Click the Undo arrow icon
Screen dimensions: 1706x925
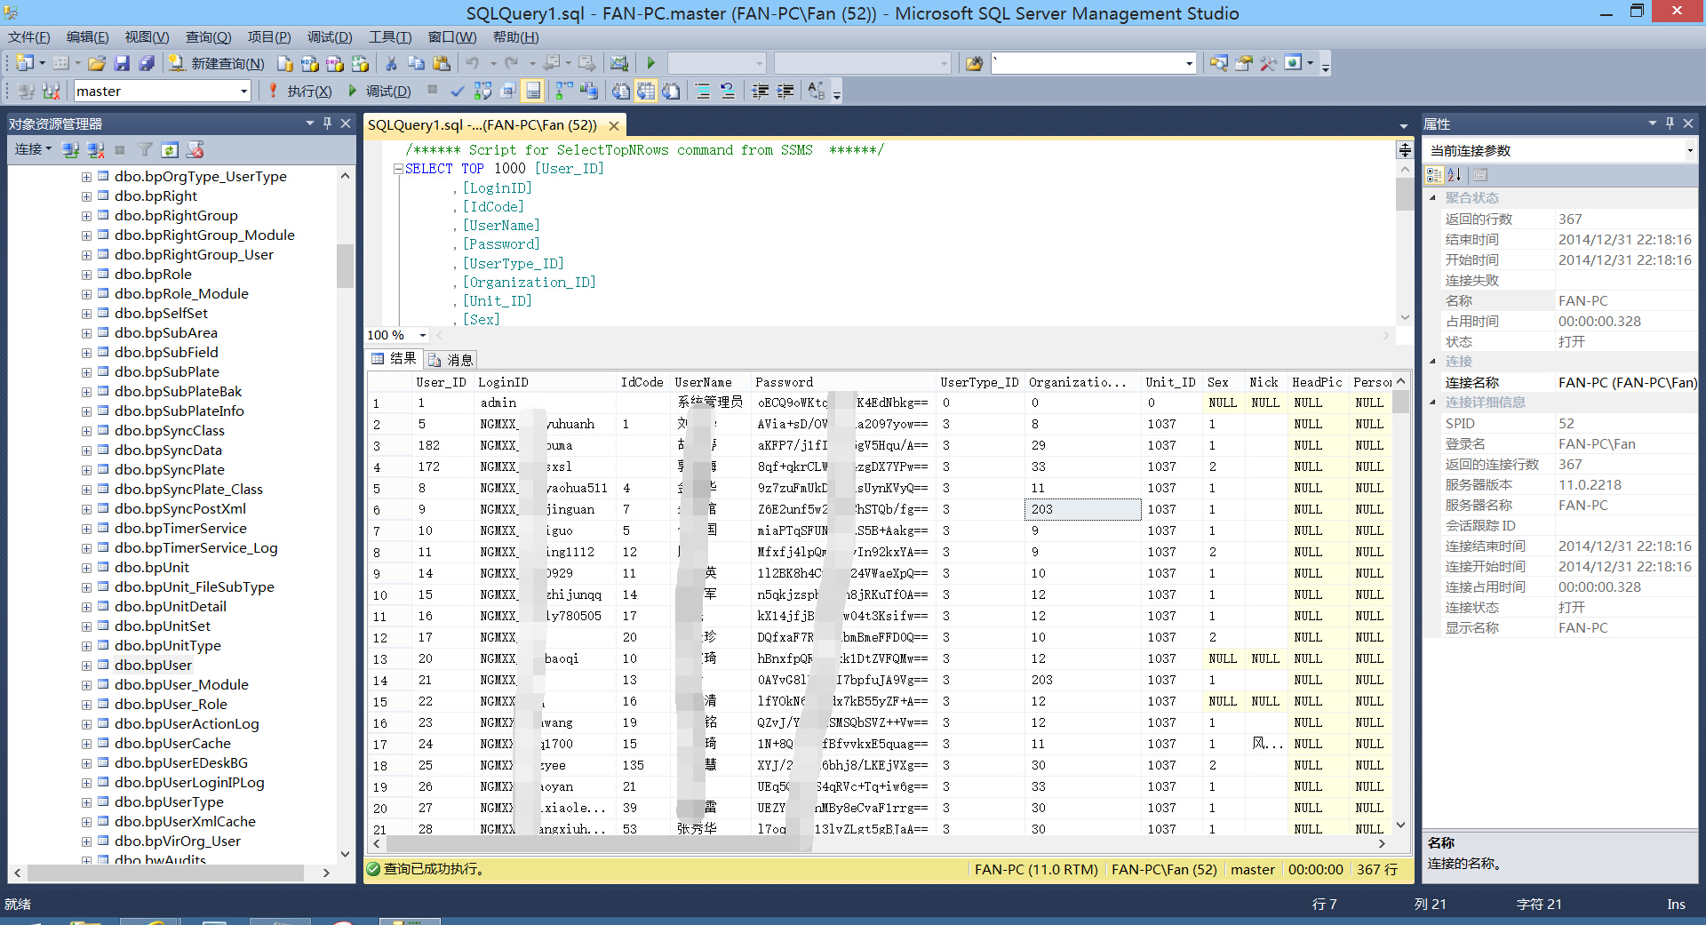tap(473, 63)
